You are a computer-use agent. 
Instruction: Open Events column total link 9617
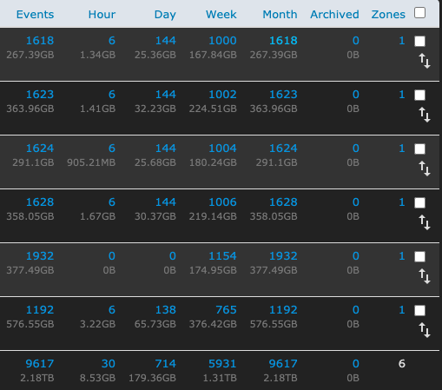pyautogui.click(x=40, y=364)
